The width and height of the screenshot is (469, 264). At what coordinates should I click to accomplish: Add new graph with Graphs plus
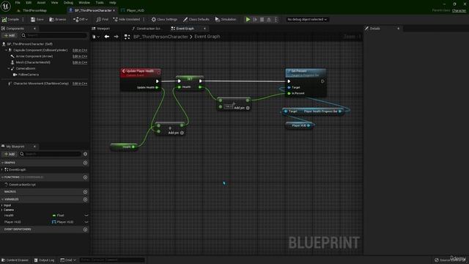click(85, 163)
